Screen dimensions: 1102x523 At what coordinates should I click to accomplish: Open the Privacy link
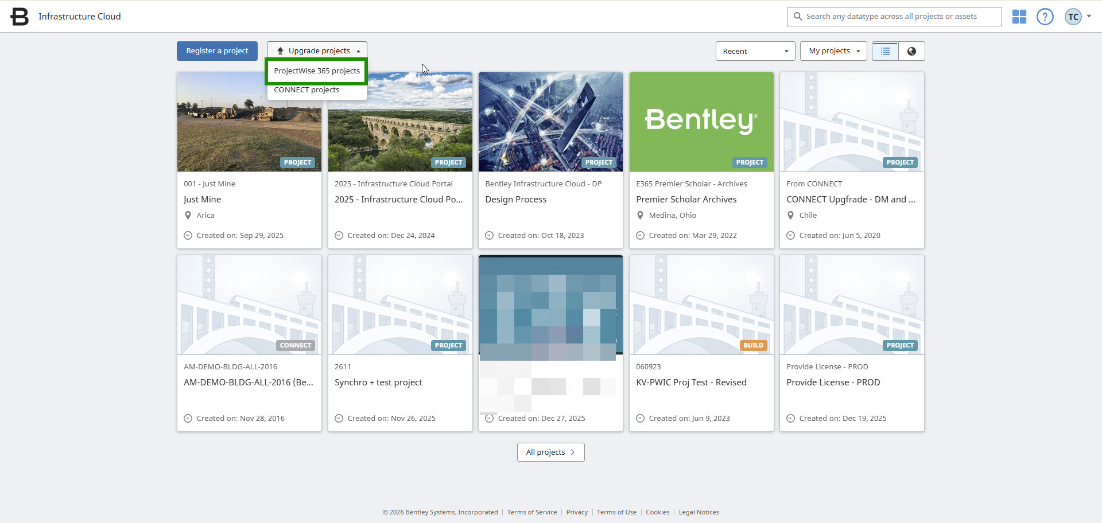577,513
